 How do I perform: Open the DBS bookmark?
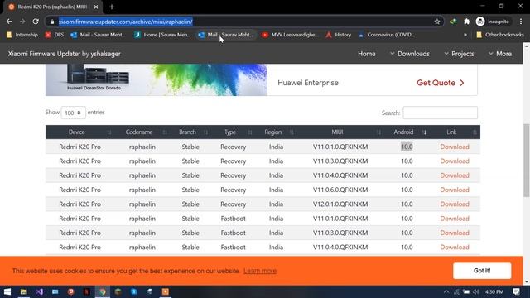tap(55, 35)
